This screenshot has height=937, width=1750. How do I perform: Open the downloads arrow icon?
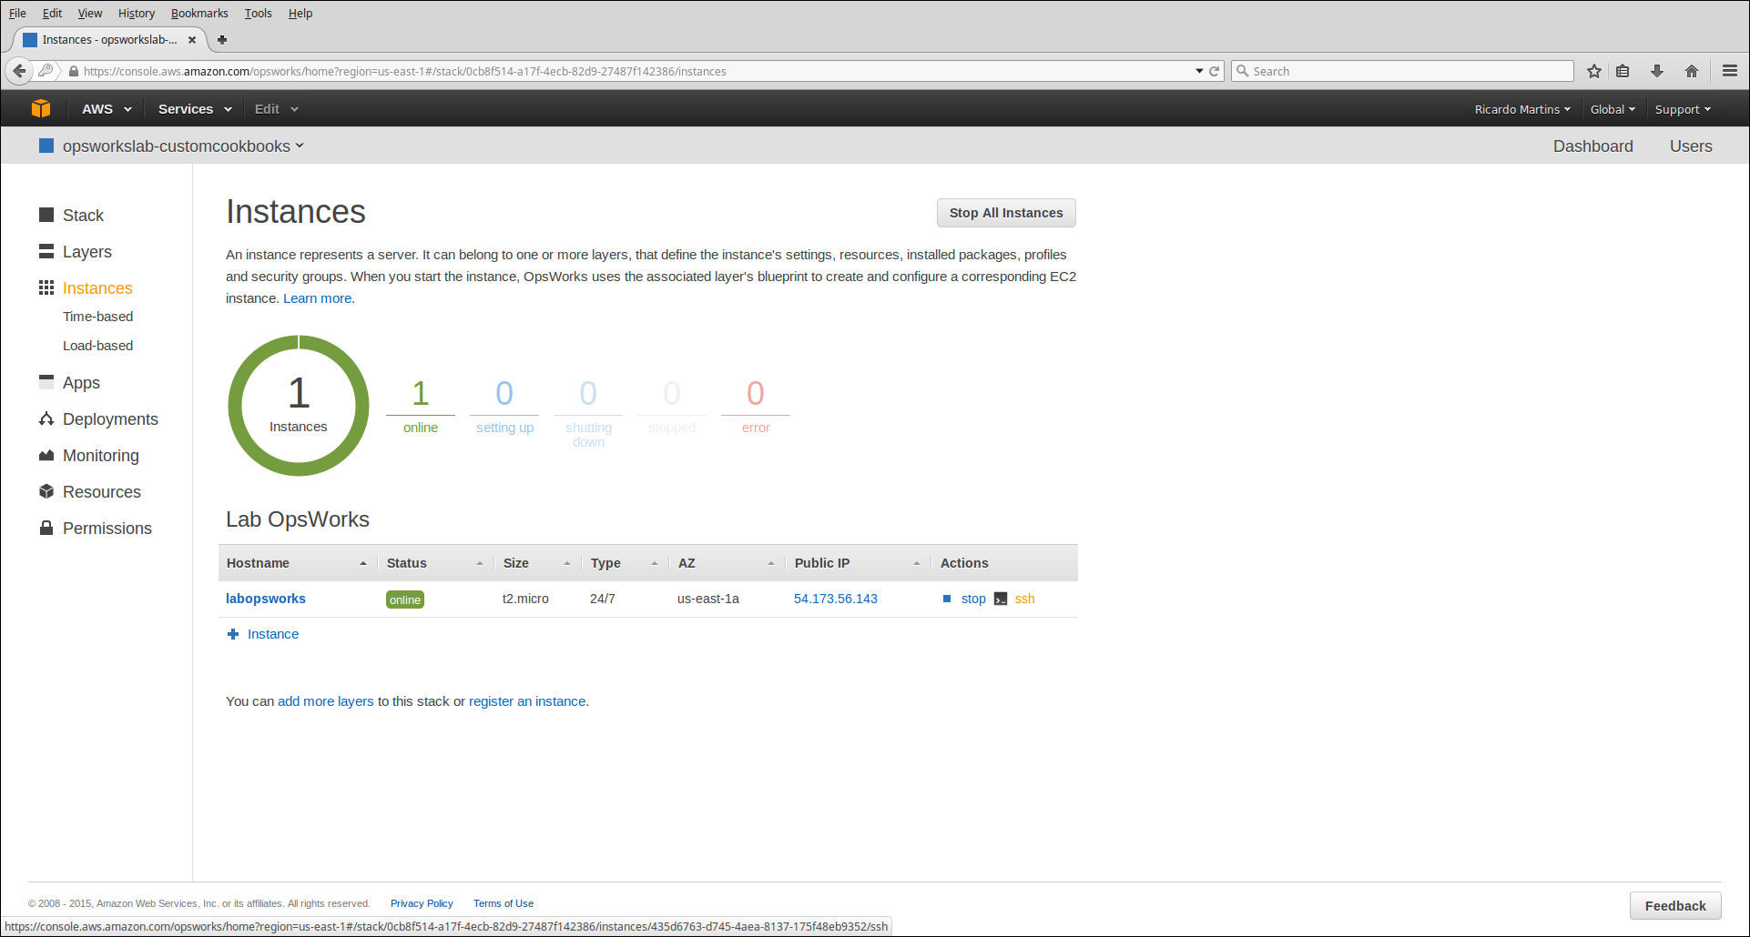click(x=1656, y=71)
